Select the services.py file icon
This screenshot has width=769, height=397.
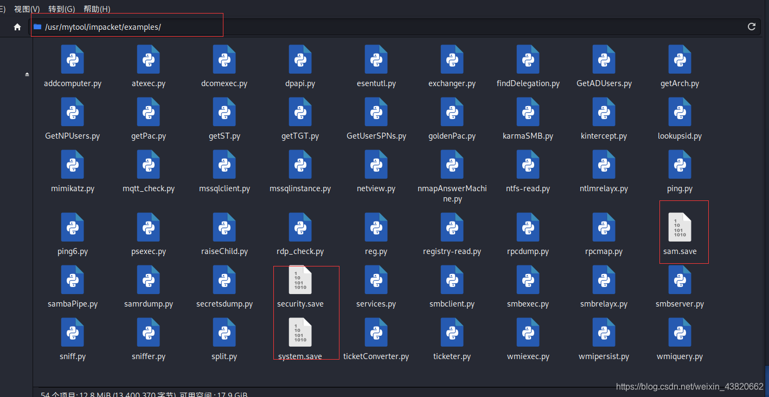(376, 280)
